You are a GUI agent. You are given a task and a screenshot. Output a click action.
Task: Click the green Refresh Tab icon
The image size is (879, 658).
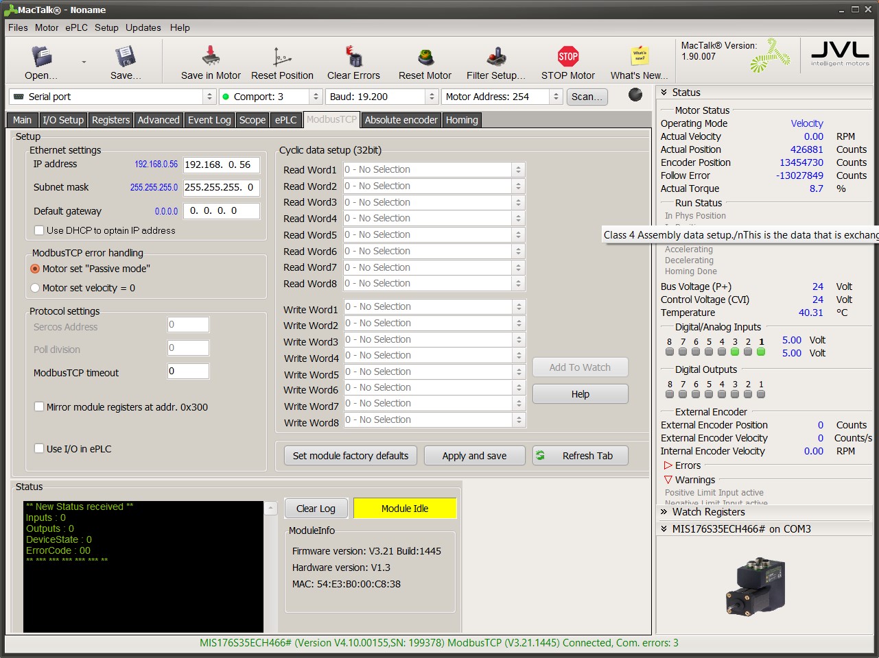point(541,455)
